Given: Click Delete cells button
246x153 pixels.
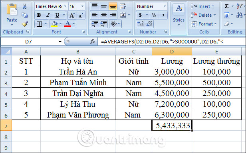Looking at the screenshot, I should (203, 15).
